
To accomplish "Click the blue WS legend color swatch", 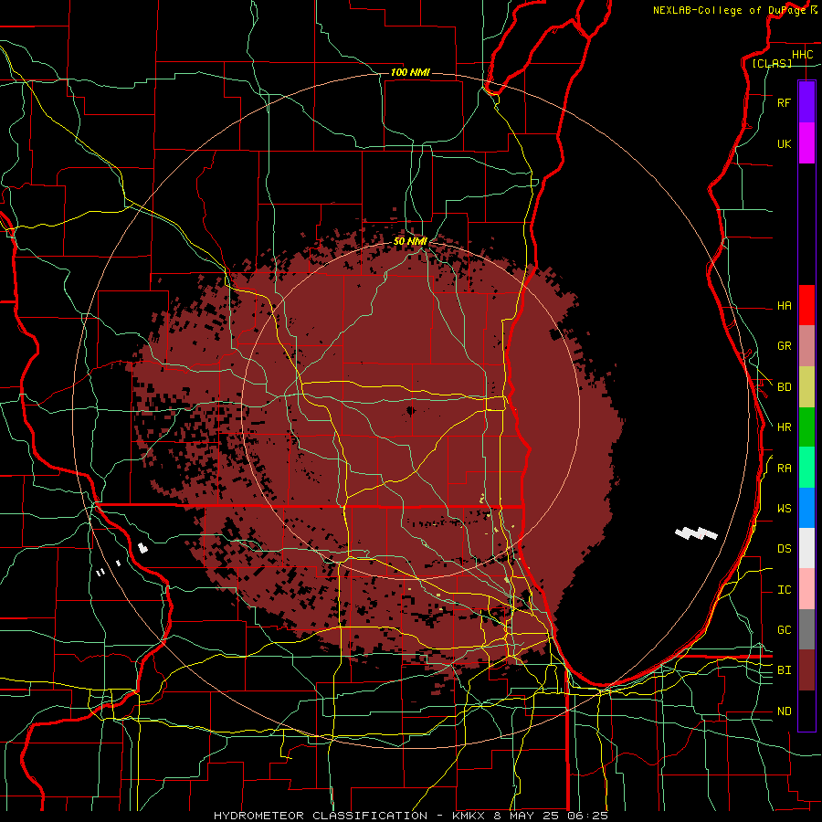I will (806, 508).
